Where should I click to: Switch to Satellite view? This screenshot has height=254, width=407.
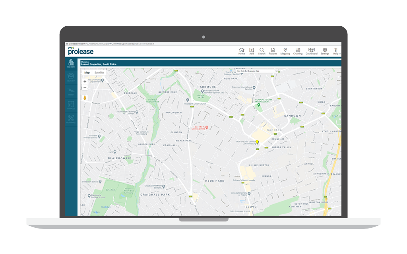tap(99, 73)
